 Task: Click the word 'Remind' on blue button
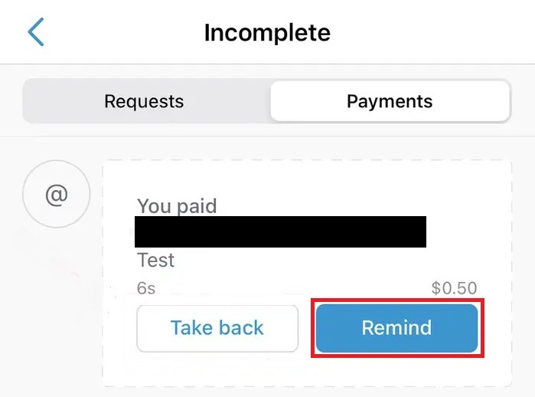(396, 328)
